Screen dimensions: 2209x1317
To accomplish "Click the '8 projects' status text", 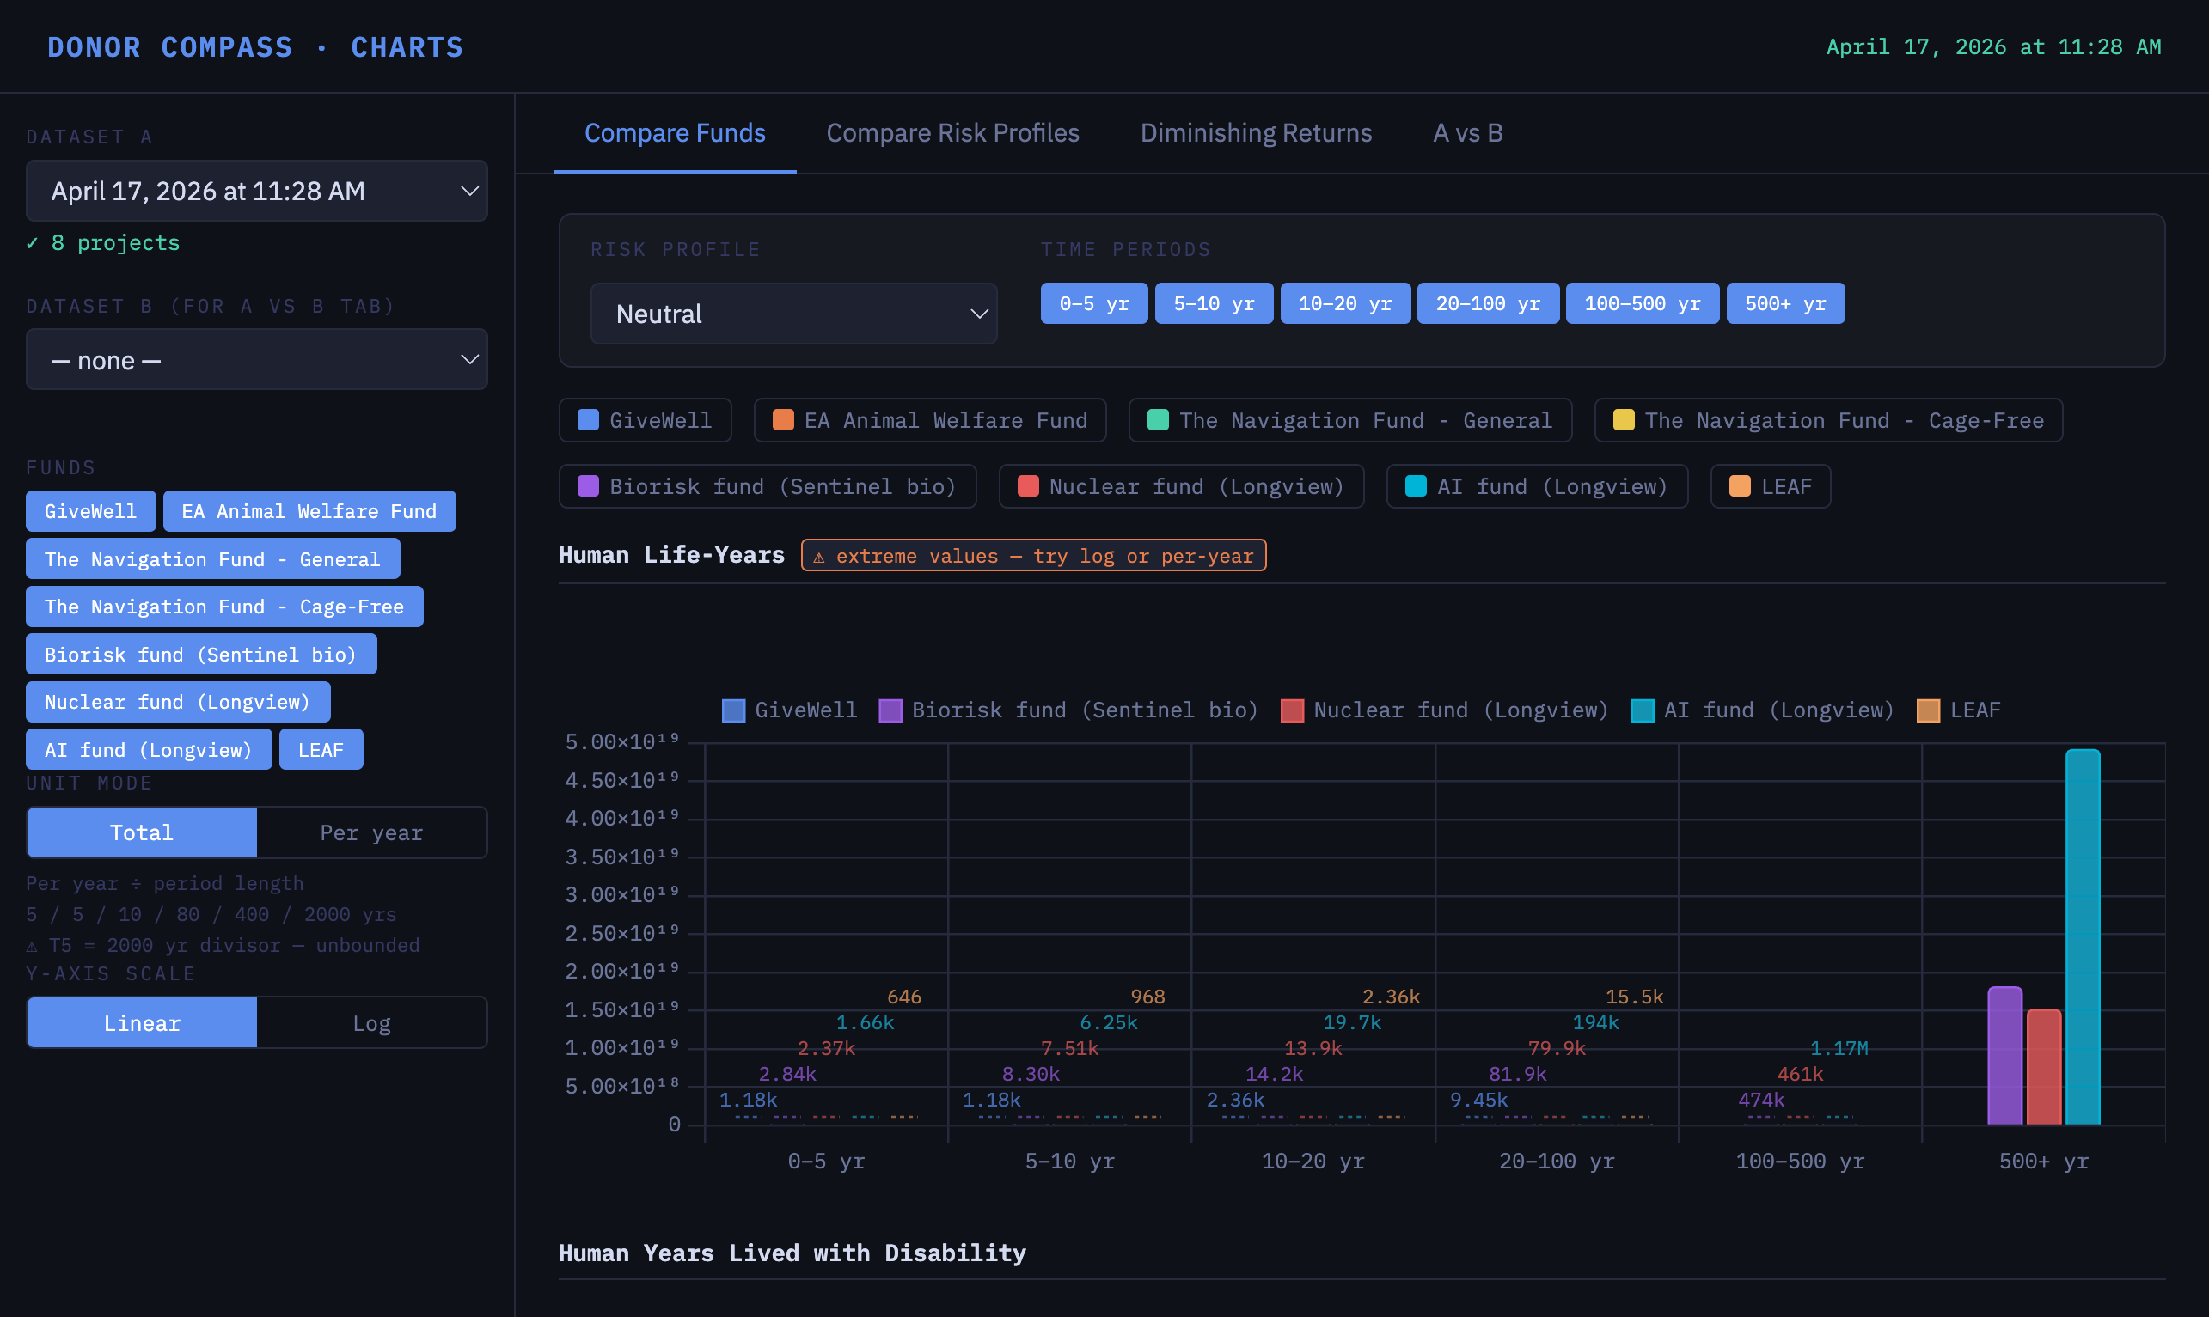I will click(x=103, y=242).
